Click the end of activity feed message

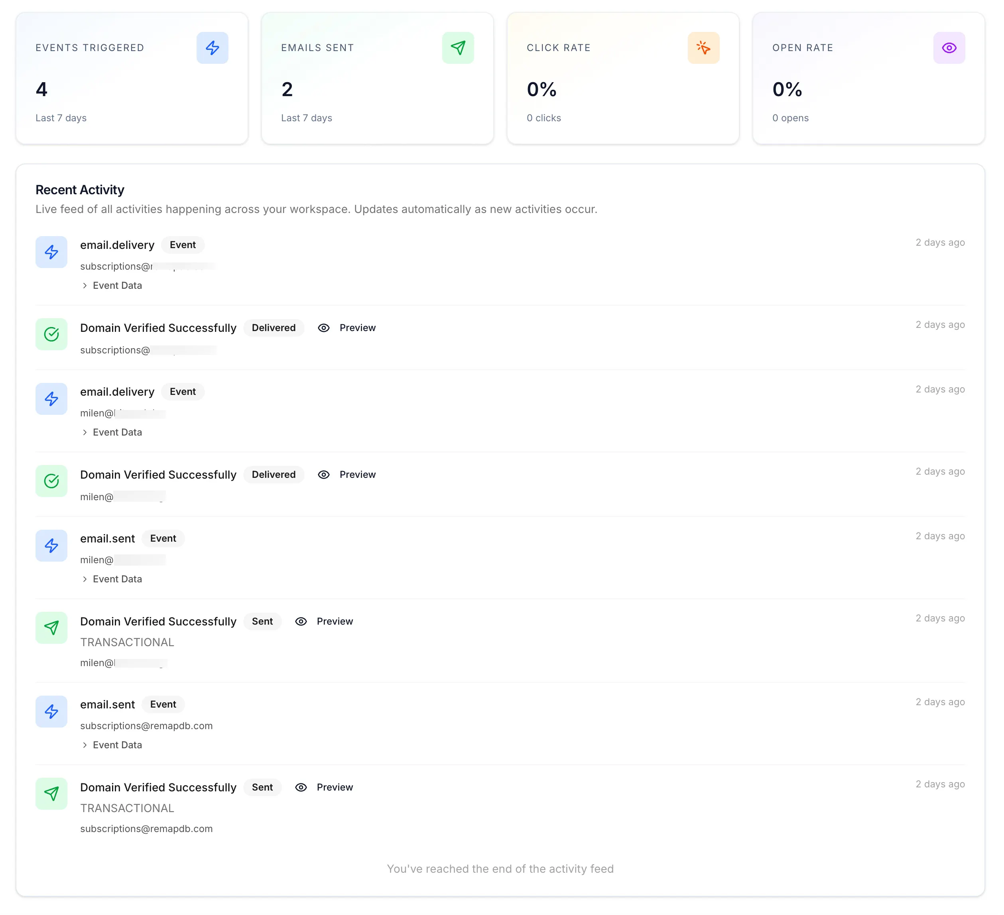pos(500,869)
